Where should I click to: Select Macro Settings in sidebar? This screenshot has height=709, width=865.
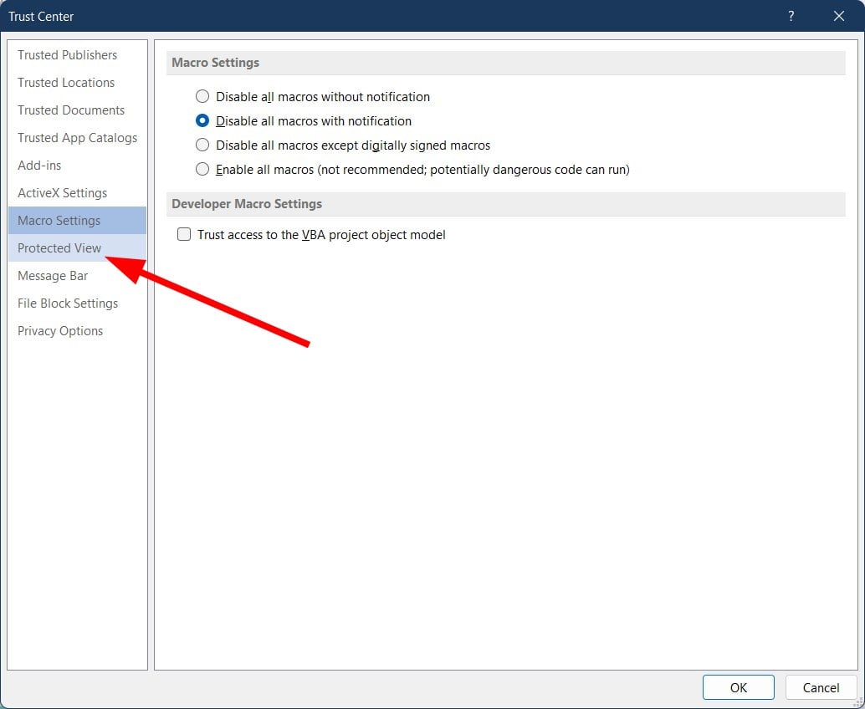(77, 221)
